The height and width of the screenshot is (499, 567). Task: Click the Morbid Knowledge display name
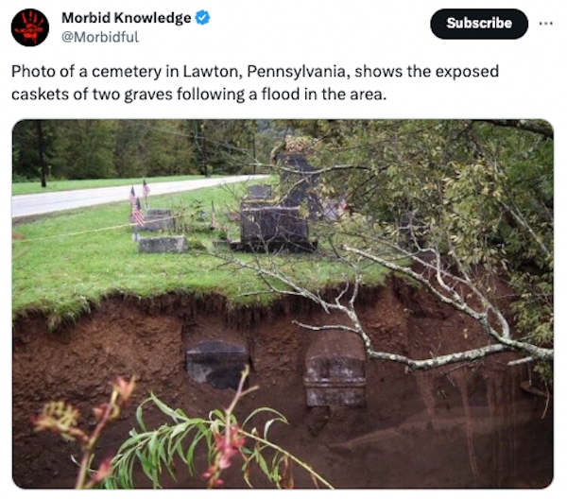127,17
